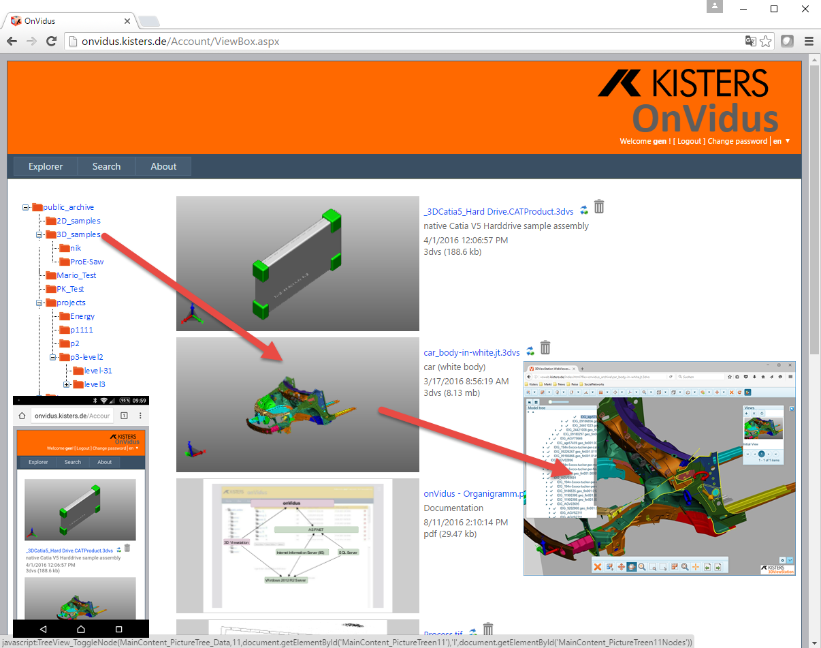Refresh the _3DCatia5_Hard Drive.CATProduct.3dvs entry
The width and height of the screenshot is (821, 648).
(x=584, y=210)
